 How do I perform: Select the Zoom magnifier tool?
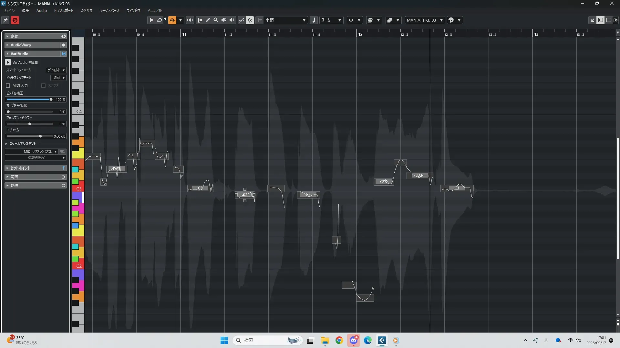coord(216,20)
